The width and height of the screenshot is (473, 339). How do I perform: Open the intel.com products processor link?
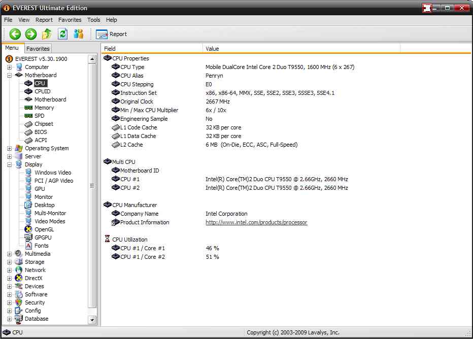click(256, 222)
